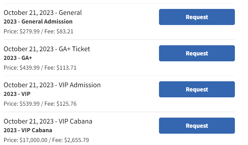Click the $125.76 fee amount
The height and width of the screenshot is (145, 248).
click(x=66, y=104)
